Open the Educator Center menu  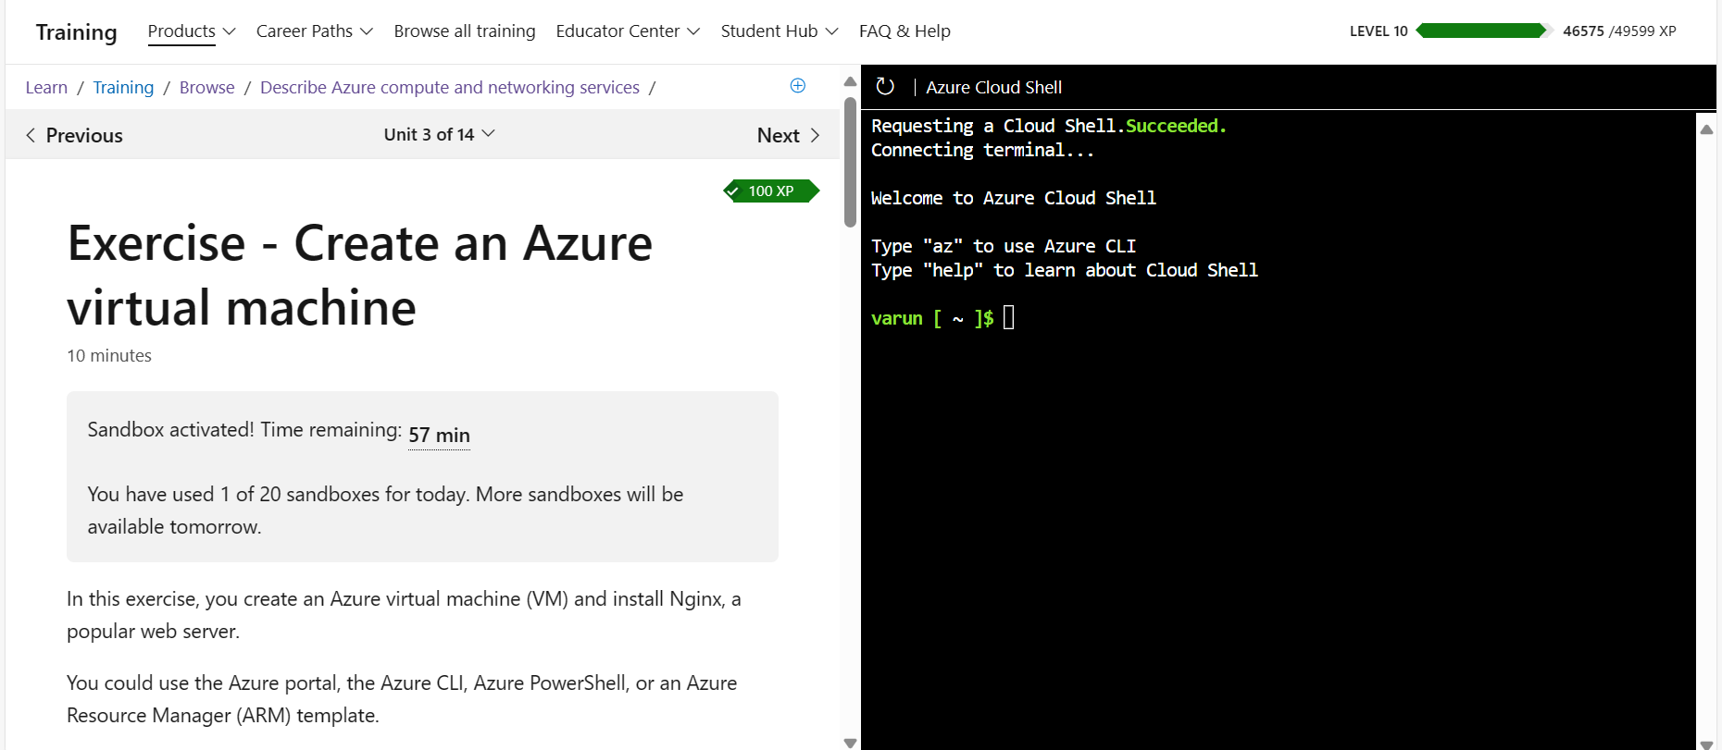pos(627,31)
